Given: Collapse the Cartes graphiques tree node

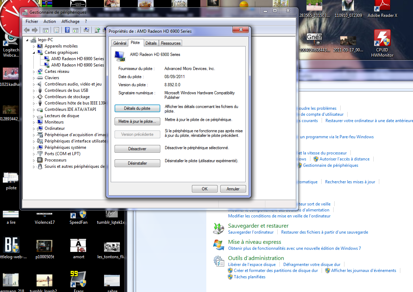Looking at the screenshot, I should click(x=34, y=52).
